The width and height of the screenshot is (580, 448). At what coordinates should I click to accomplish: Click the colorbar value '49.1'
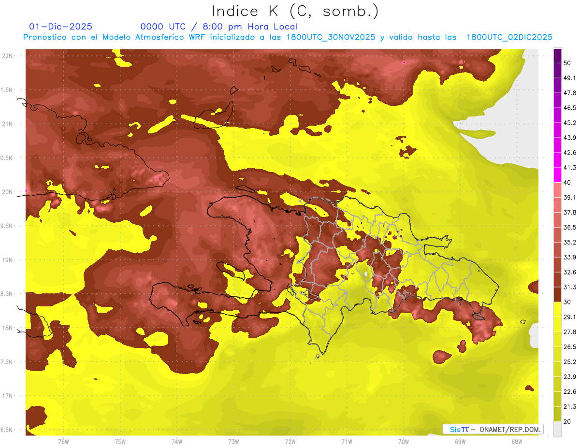tap(570, 78)
